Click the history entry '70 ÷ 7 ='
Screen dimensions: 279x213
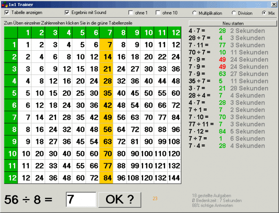pyautogui.click(x=199, y=52)
